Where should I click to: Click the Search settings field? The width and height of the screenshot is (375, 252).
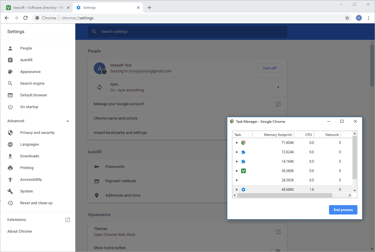pos(187,32)
